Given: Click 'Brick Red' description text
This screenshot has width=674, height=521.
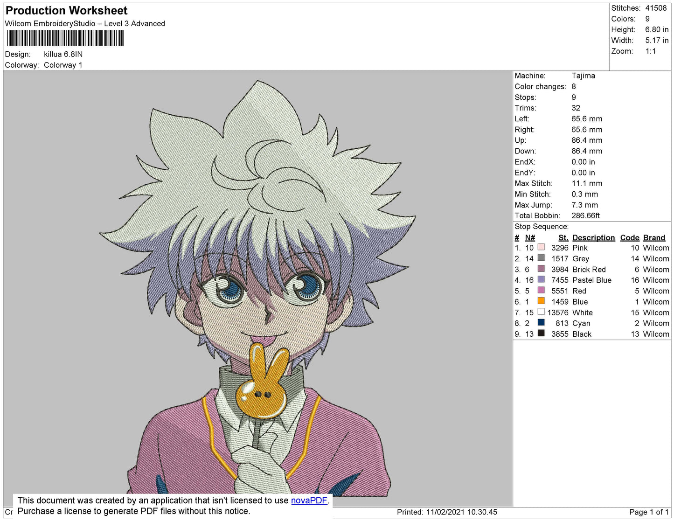Looking at the screenshot, I should coord(589,269).
